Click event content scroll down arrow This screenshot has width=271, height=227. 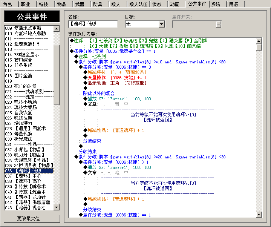click(x=259, y=215)
